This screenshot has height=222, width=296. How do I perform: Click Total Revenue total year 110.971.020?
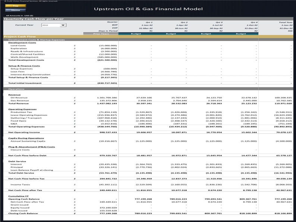point(283,104)
